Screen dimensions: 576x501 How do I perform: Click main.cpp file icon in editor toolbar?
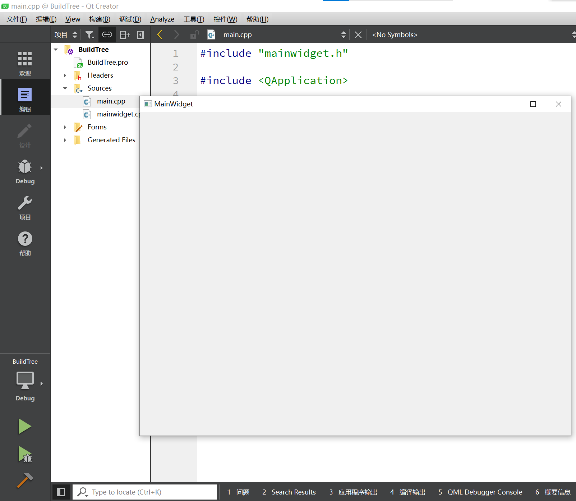click(x=211, y=35)
